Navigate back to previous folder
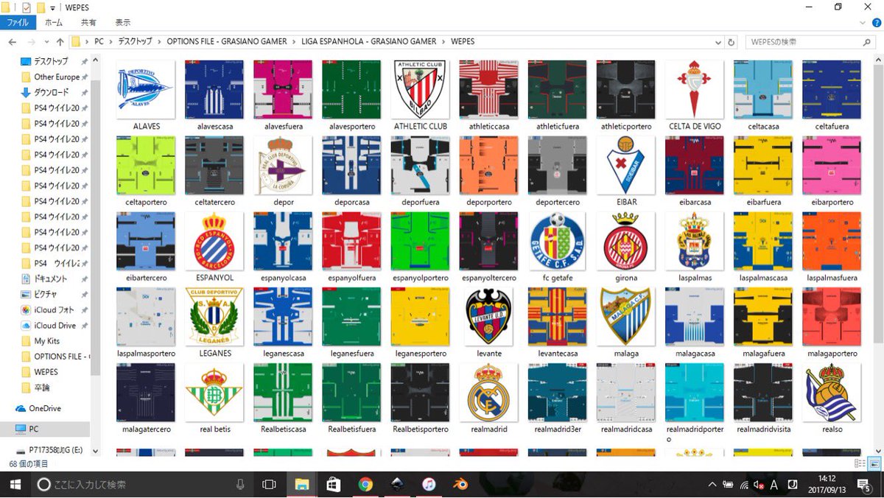The height and width of the screenshot is (498, 884). click(x=12, y=42)
